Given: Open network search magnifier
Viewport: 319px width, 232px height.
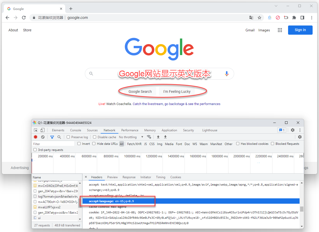Looking at the screenshot, I should (x=59, y=137).
